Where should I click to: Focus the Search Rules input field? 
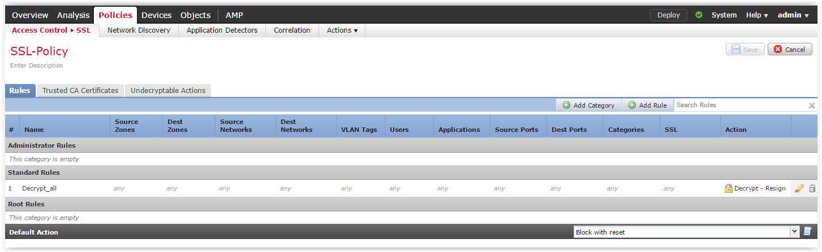741,105
